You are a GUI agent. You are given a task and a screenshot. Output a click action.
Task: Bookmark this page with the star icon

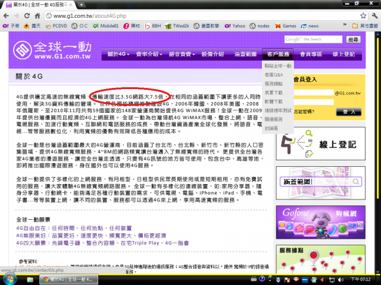coord(363,16)
